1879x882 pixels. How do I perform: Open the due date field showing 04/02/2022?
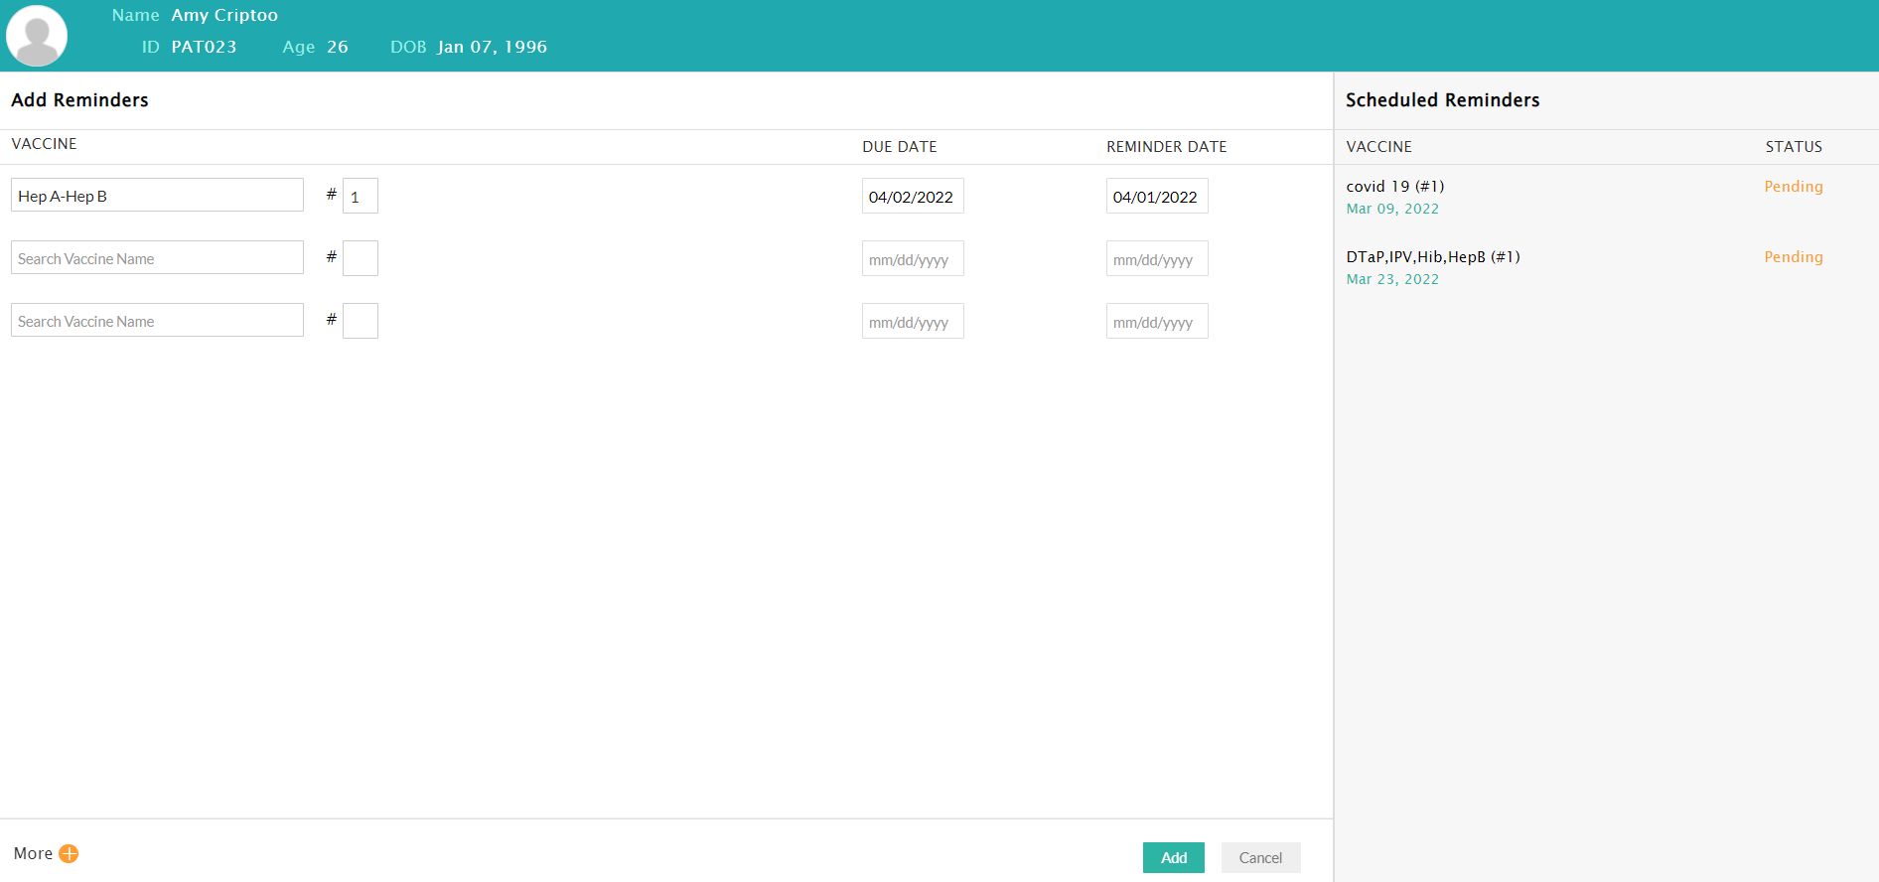click(912, 197)
